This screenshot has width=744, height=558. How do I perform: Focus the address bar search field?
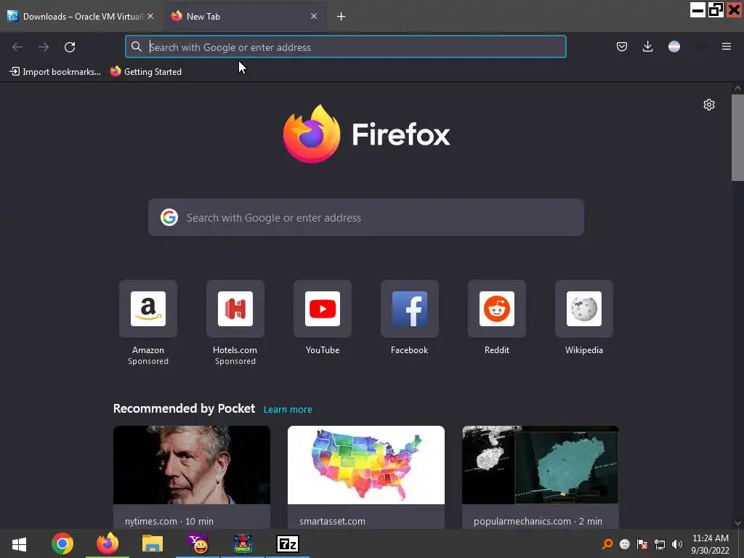(345, 47)
